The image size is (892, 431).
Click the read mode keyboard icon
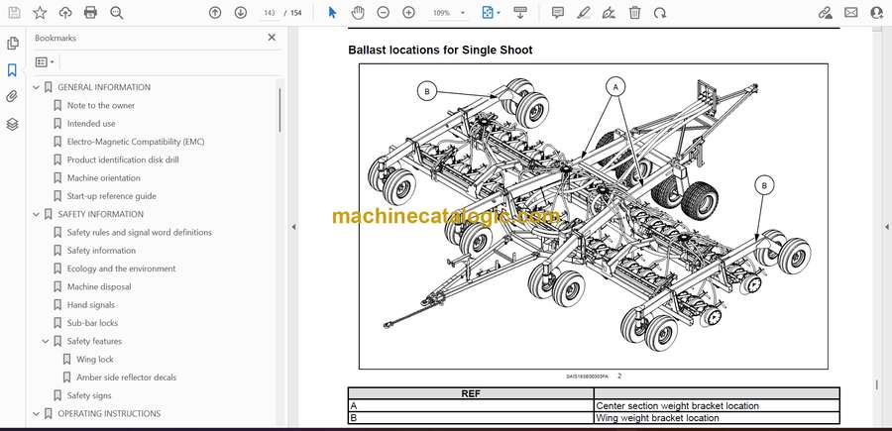pos(520,13)
